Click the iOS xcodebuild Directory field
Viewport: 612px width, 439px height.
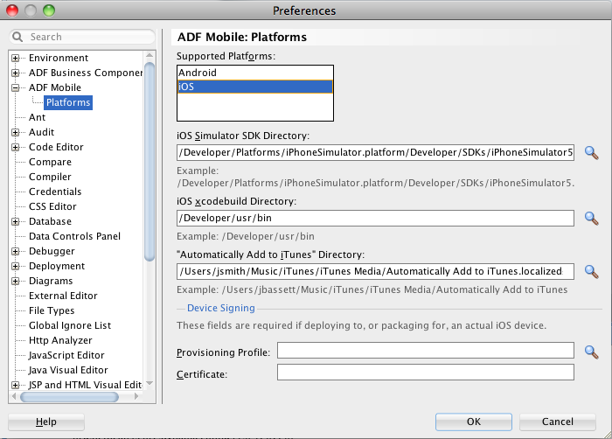375,218
